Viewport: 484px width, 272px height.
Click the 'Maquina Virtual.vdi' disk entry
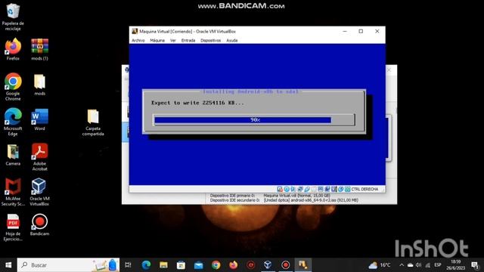(x=296, y=196)
